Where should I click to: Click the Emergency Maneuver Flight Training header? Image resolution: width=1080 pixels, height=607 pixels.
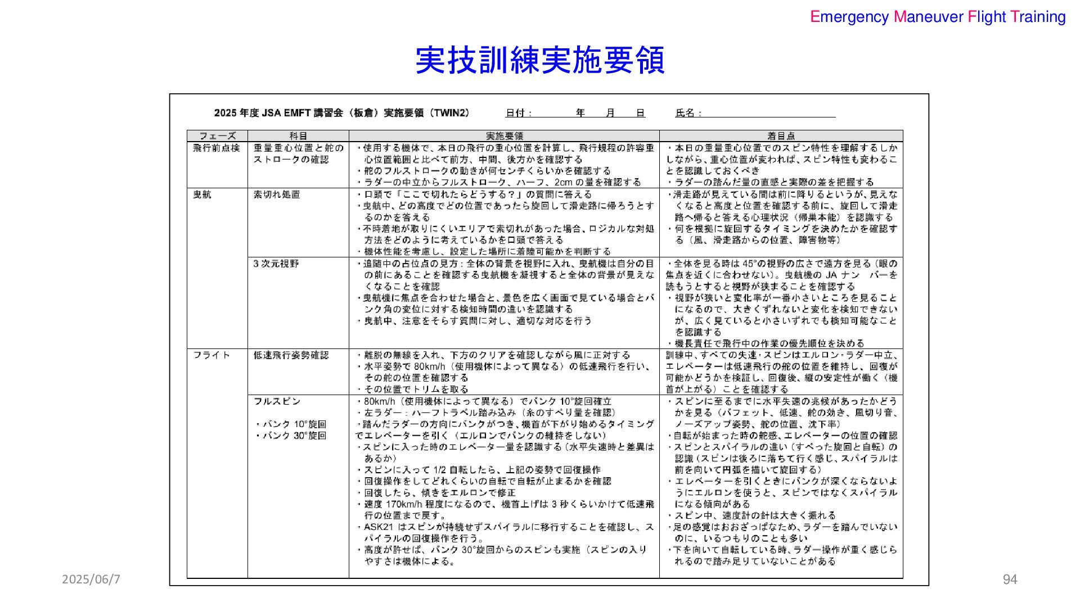tap(938, 17)
